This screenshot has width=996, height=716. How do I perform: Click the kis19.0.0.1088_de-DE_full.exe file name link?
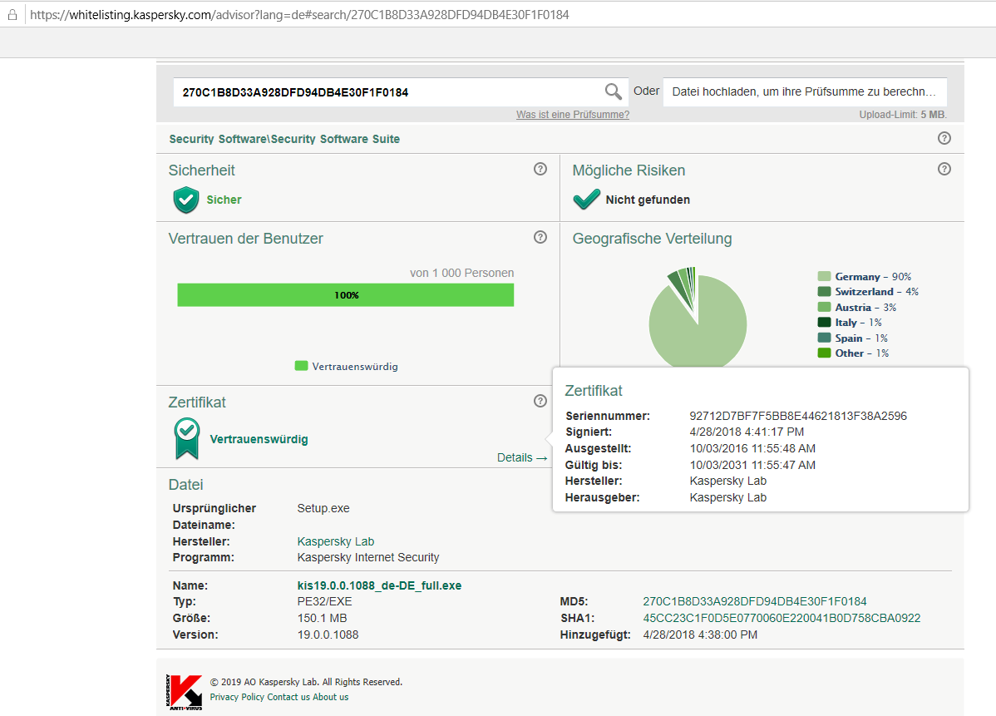coord(379,585)
